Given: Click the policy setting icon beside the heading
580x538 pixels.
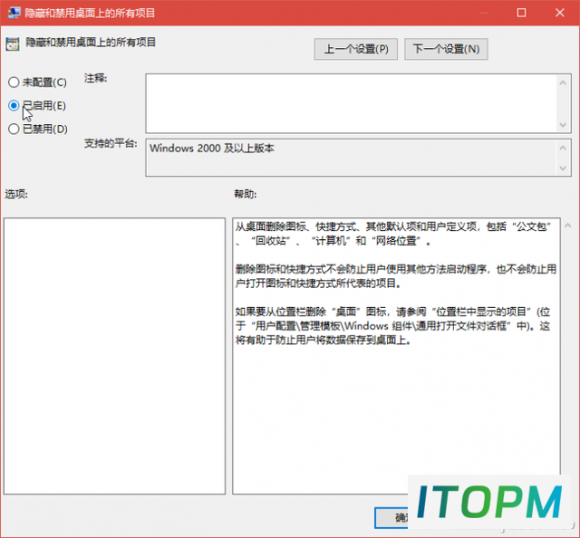Looking at the screenshot, I should click(13, 44).
